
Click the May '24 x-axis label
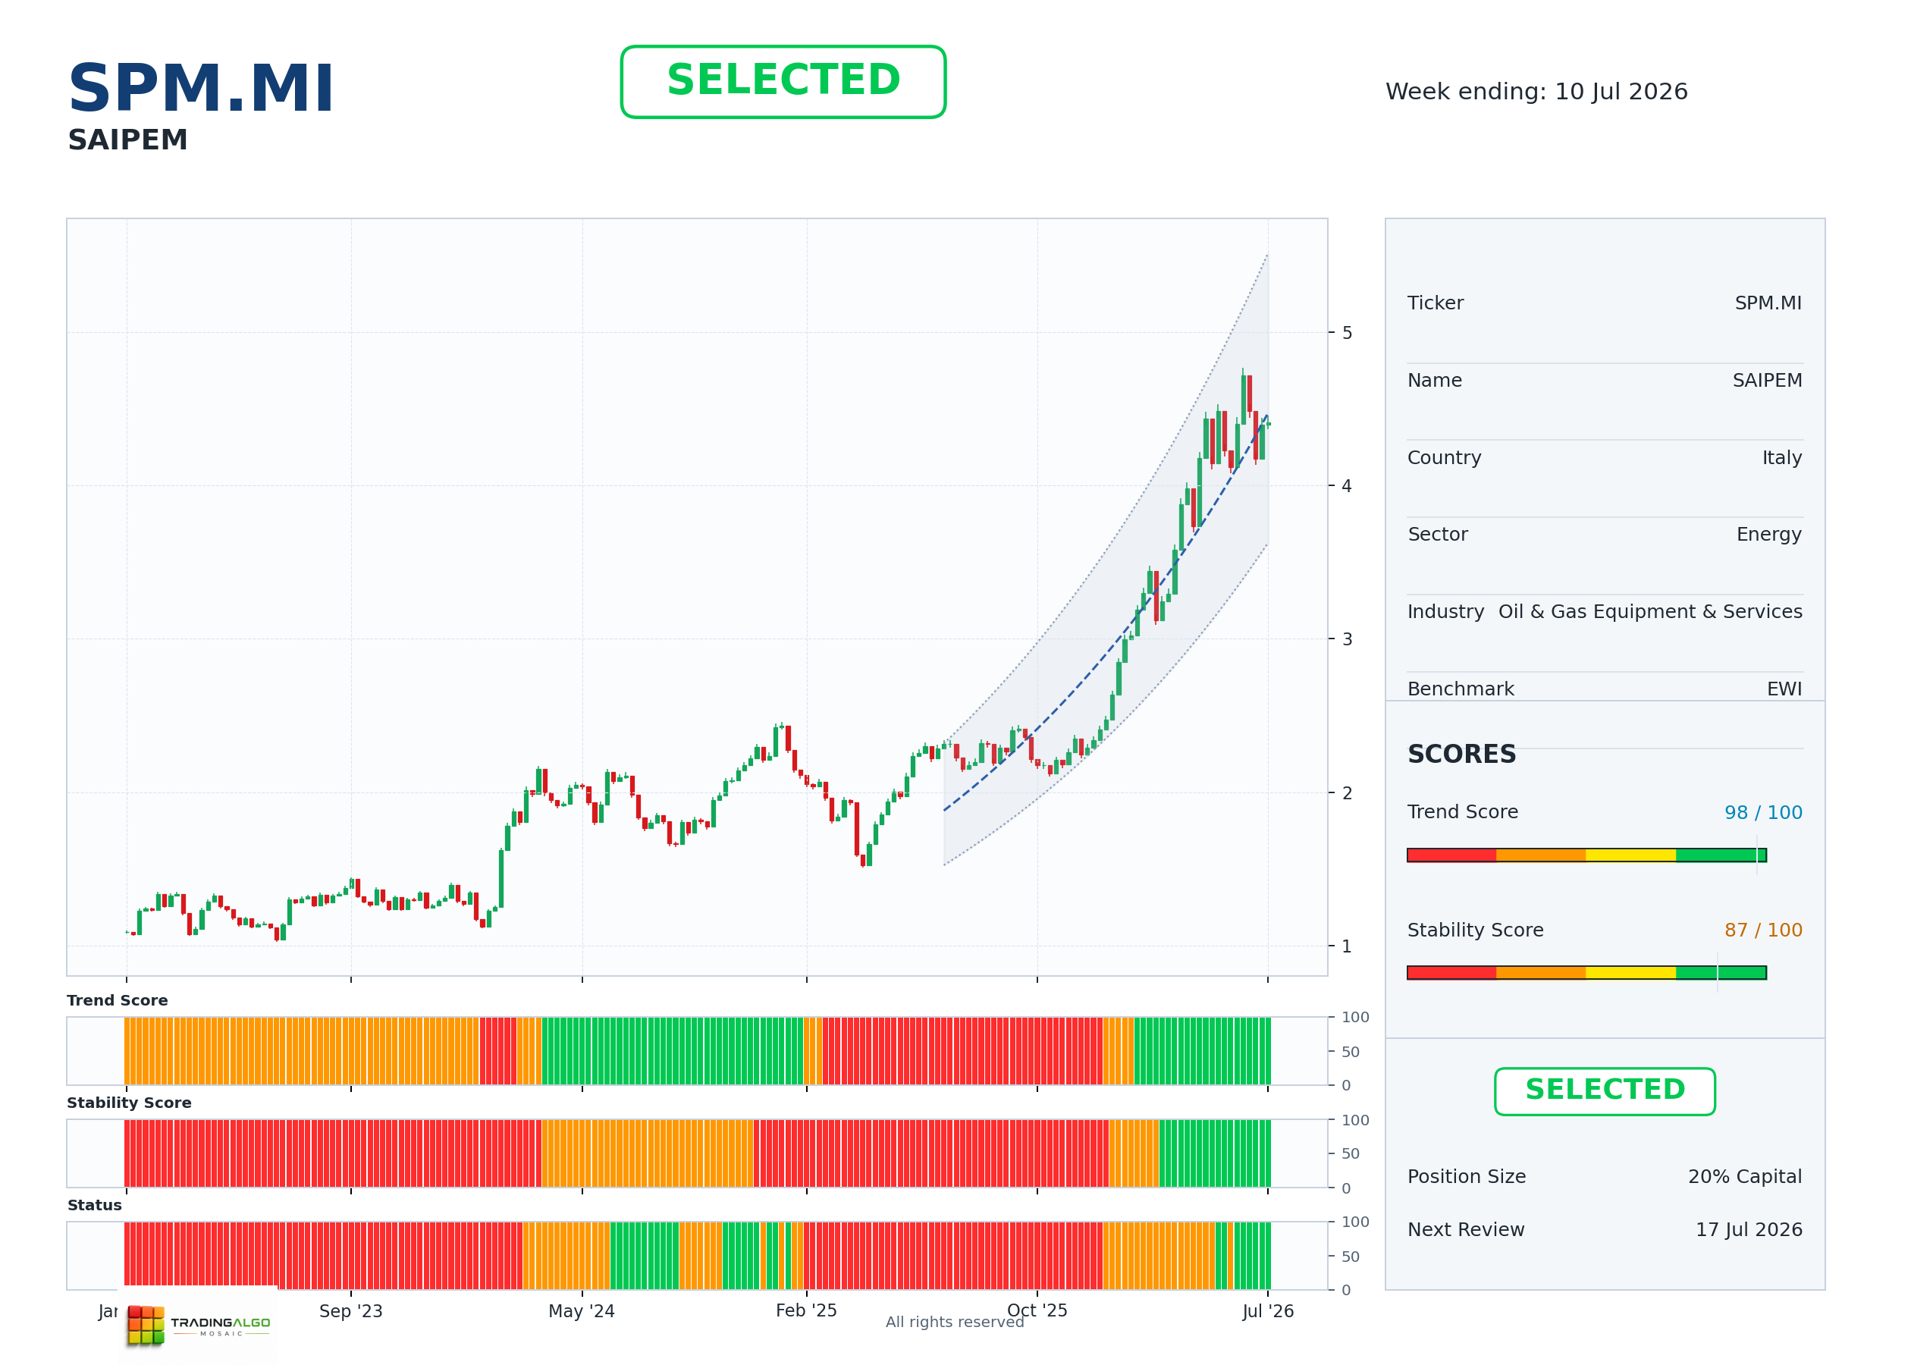pyautogui.click(x=582, y=1311)
